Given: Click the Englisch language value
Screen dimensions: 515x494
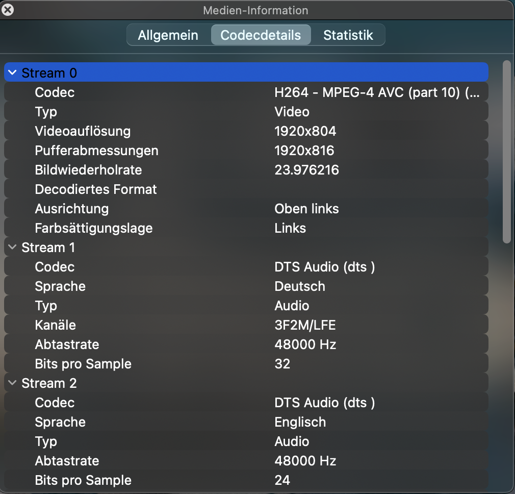Looking at the screenshot, I should pyautogui.click(x=300, y=422).
